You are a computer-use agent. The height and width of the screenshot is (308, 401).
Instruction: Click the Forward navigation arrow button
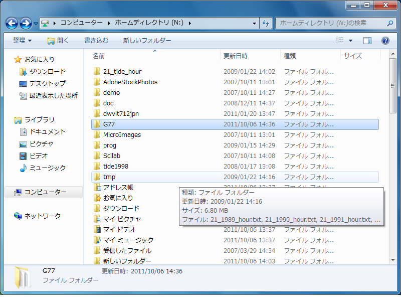point(26,23)
